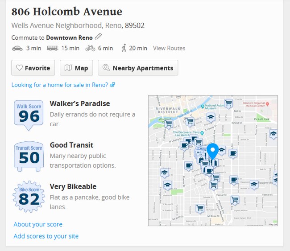Click the walking person commute icon
Screen dimensions: 290x251
pos(124,48)
